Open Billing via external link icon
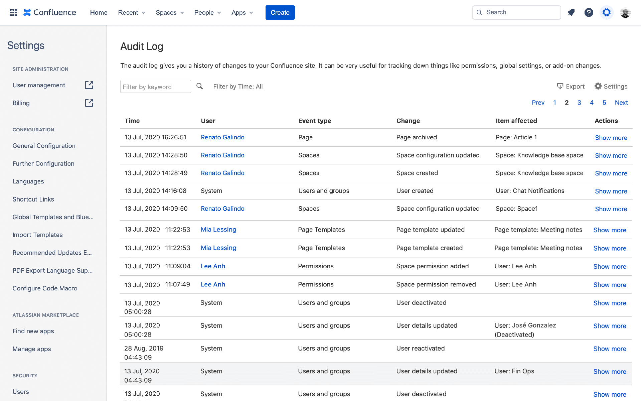The height and width of the screenshot is (401, 641). coord(89,103)
